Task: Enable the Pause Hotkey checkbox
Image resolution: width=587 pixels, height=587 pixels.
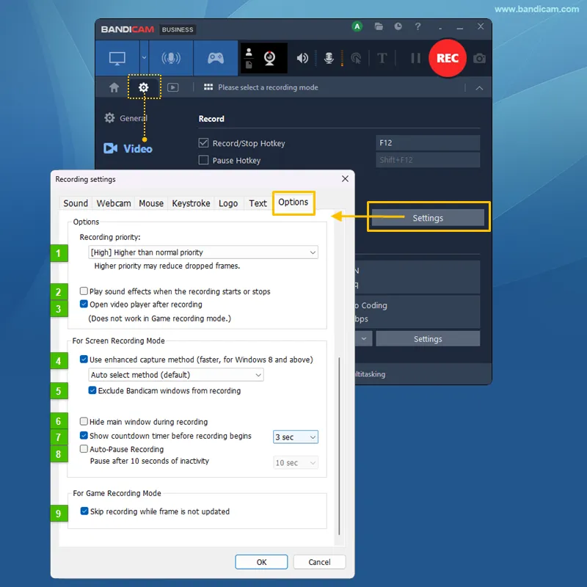Action: pyautogui.click(x=203, y=160)
